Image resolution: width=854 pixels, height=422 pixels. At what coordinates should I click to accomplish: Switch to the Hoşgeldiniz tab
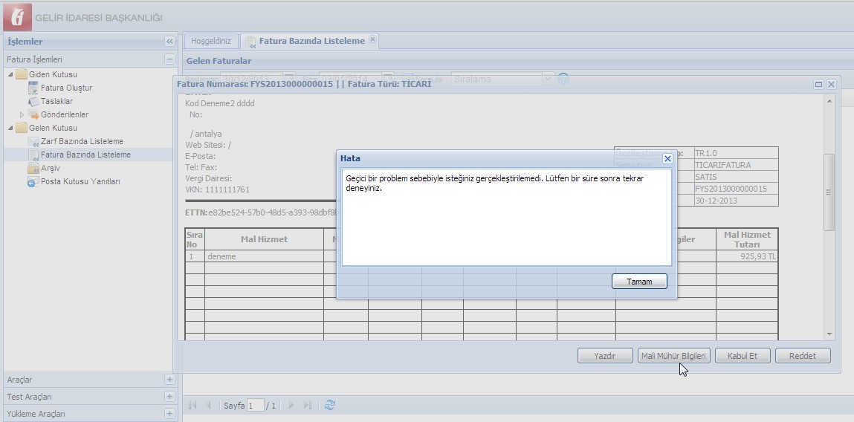tap(211, 42)
